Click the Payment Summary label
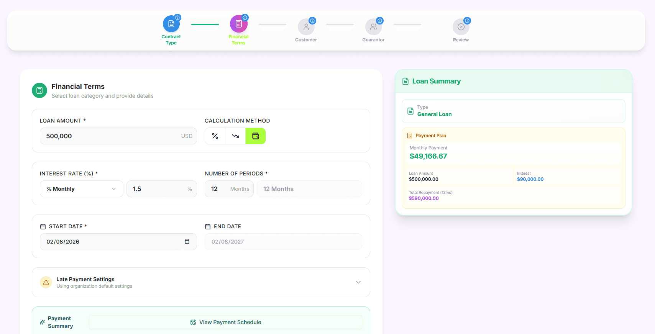 [x=60, y=322]
